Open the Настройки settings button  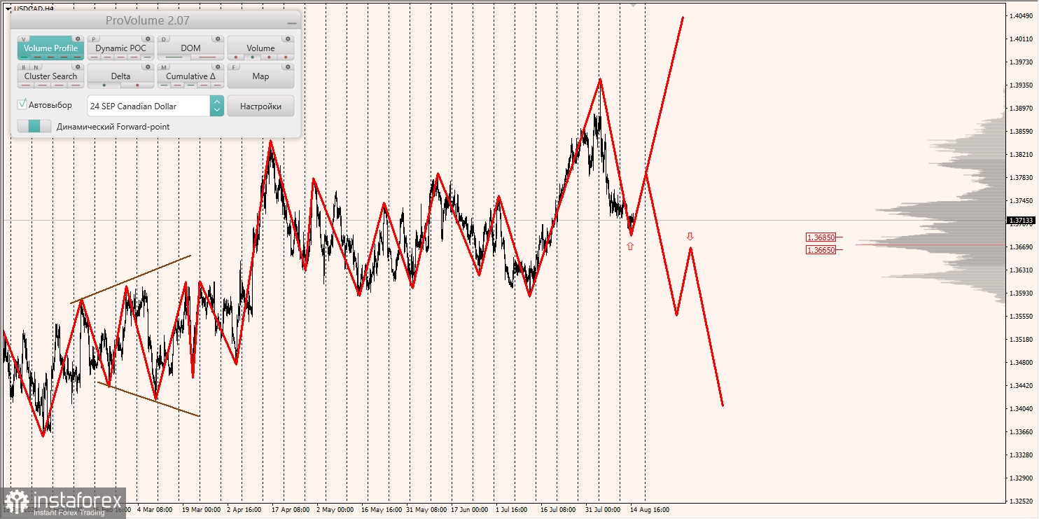pyautogui.click(x=260, y=106)
